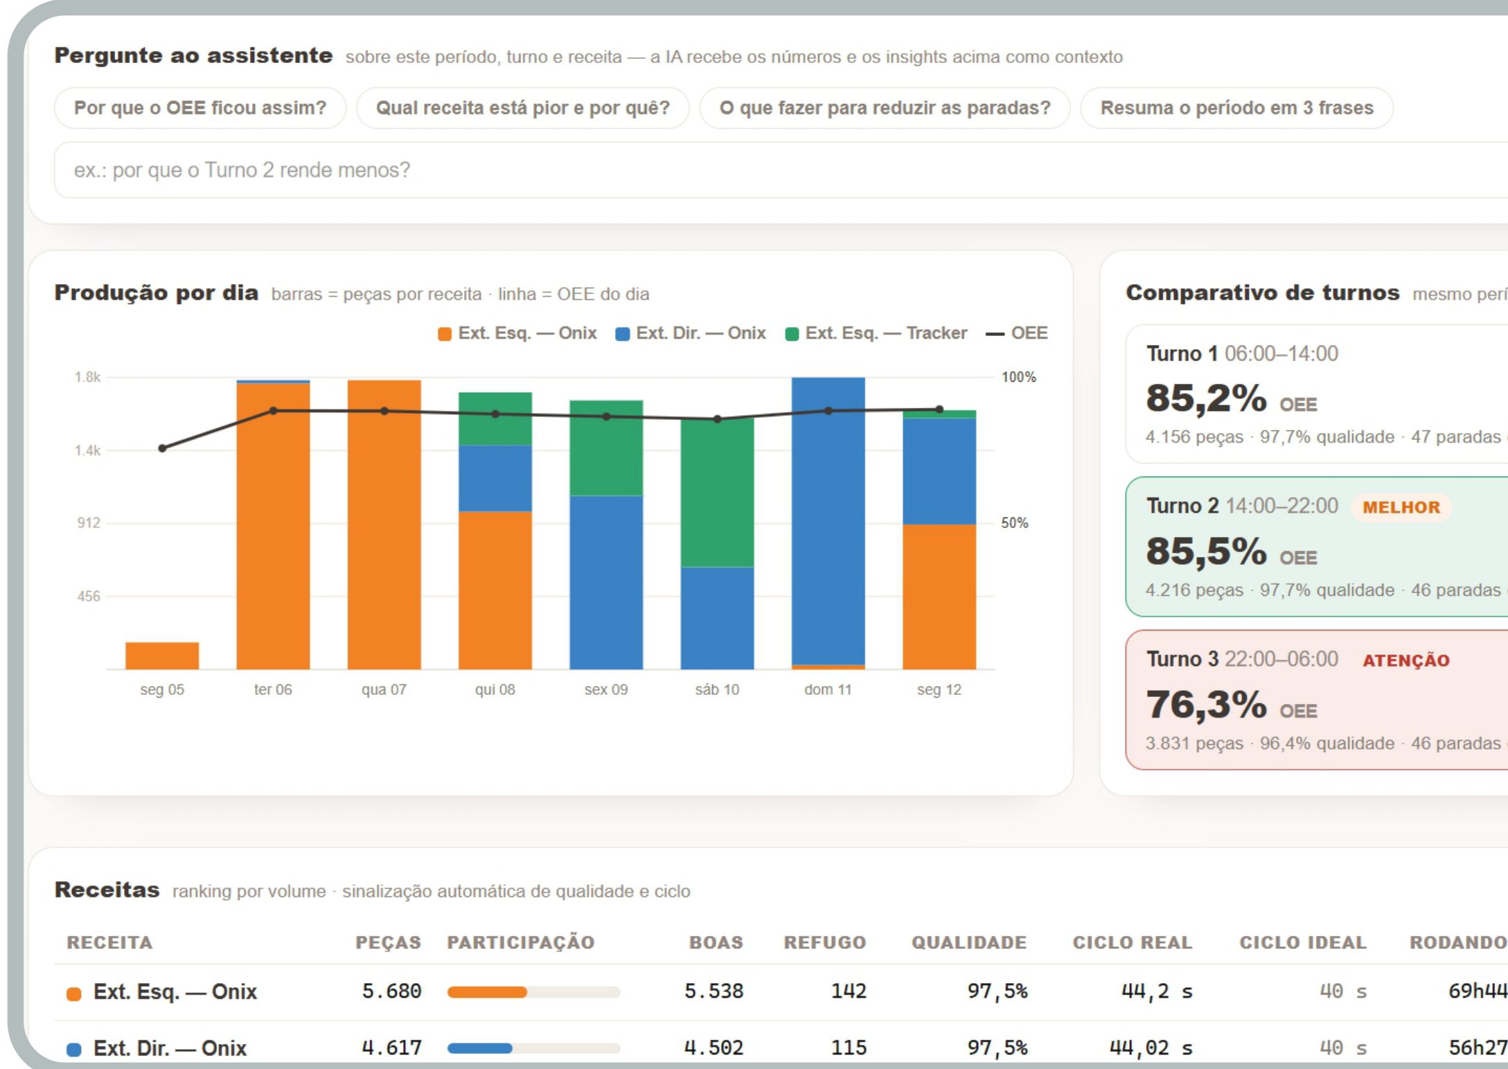Image resolution: width=1508 pixels, height=1069 pixels.
Task: Toggle the 'Ext. Esq. — Onix' legend entry
Action: click(517, 333)
